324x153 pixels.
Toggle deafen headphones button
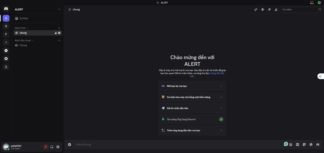coord(52,147)
